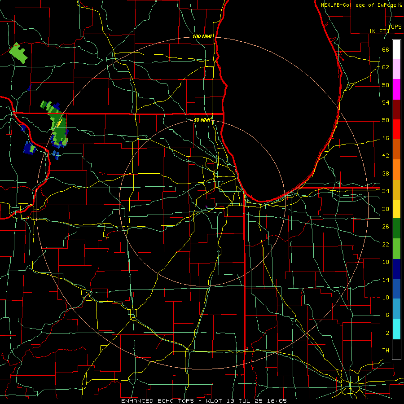This screenshot has width=404, height=404.
Task: Click the '22' legend value
Action: pyautogui.click(x=386, y=244)
